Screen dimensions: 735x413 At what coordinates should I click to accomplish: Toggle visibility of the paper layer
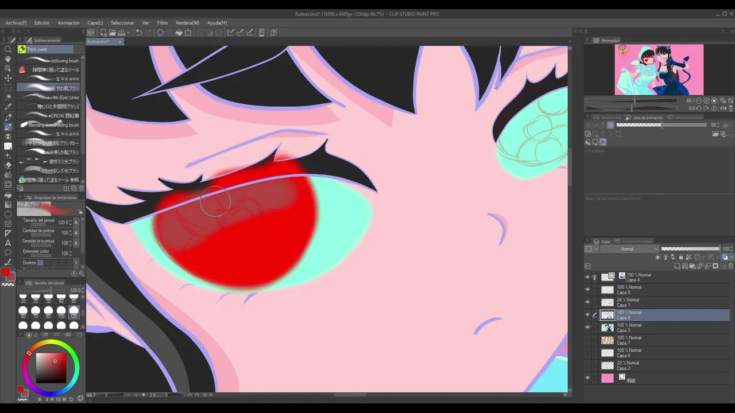point(587,378)
